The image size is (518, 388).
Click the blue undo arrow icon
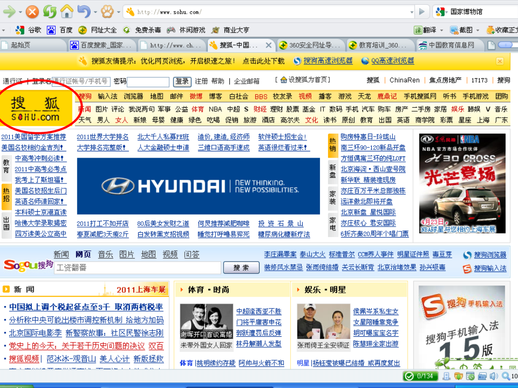click(84, 12)
